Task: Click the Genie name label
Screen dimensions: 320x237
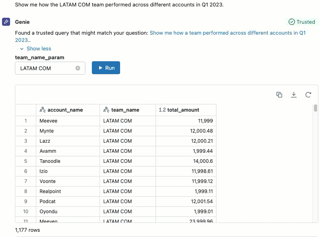Action: pos(22,22)
